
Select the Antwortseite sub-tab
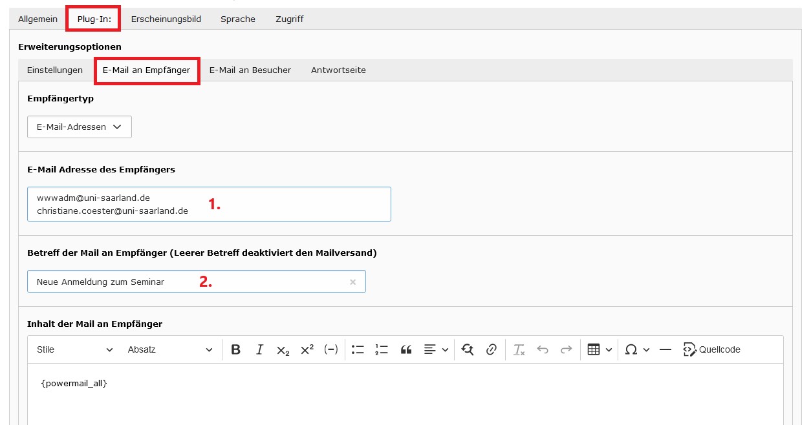click(x=338, y=70)
